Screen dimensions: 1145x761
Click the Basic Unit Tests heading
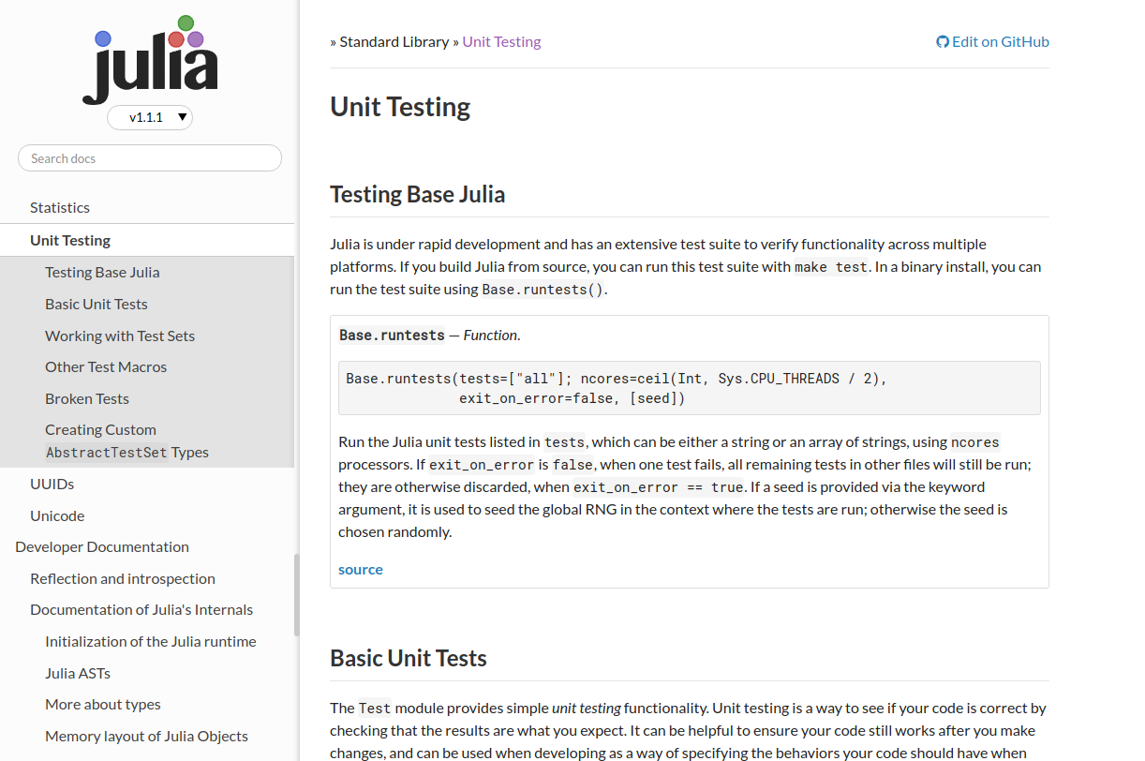[x=409, y=658]
